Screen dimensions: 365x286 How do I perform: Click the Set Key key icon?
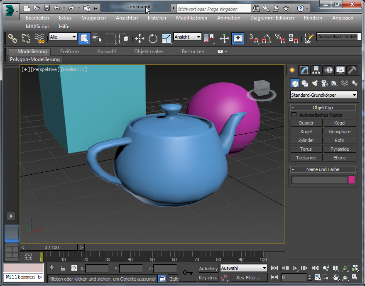tap(188, 273)
